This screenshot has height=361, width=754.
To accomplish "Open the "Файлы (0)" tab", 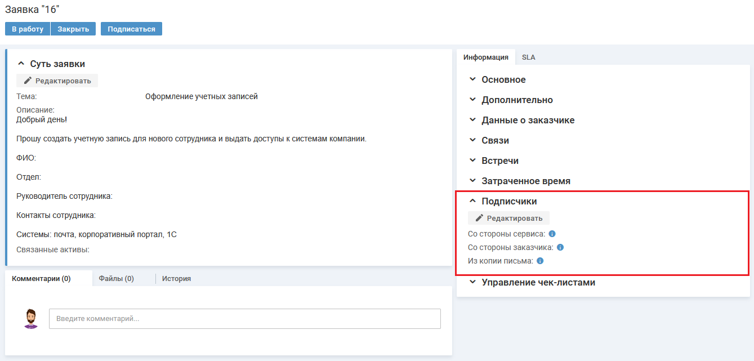I will (116, 278).
